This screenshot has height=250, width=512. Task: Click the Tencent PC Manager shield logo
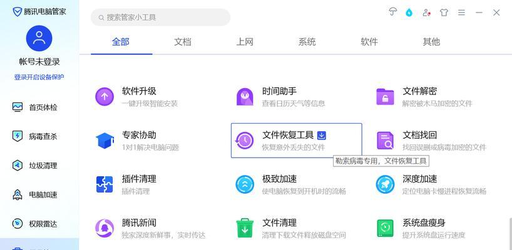pos(17,12)
